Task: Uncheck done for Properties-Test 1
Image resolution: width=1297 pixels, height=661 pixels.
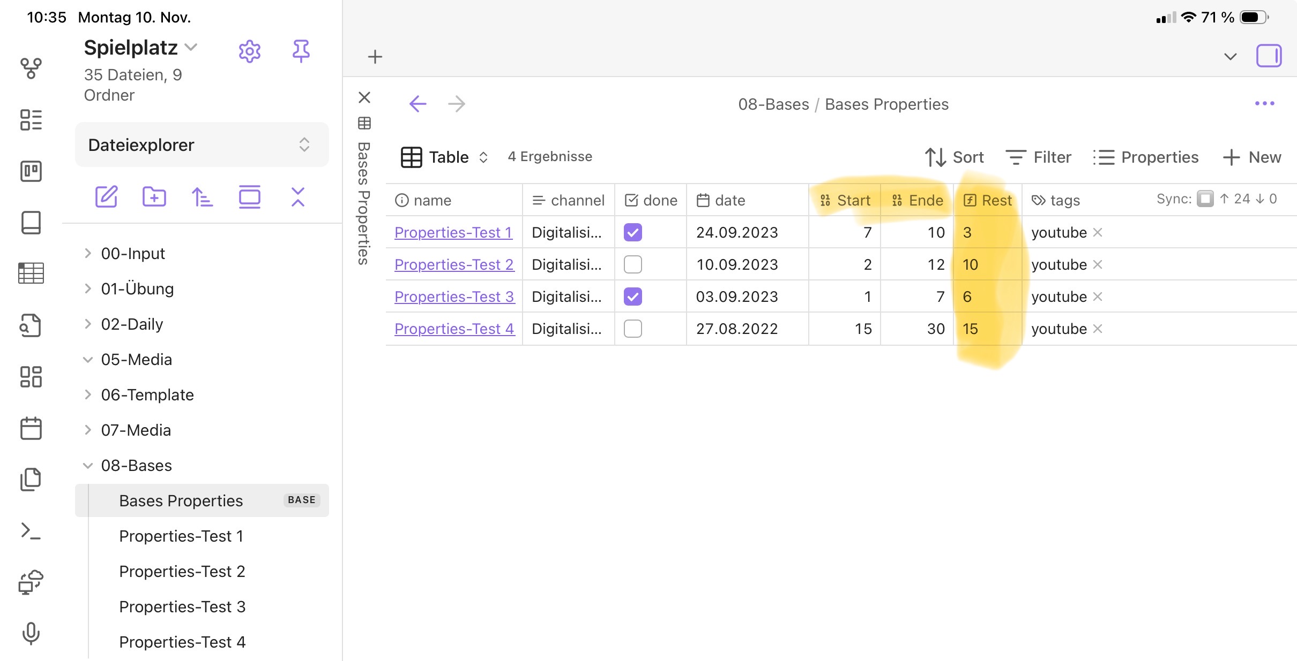Action: click(x=632, y=232)
